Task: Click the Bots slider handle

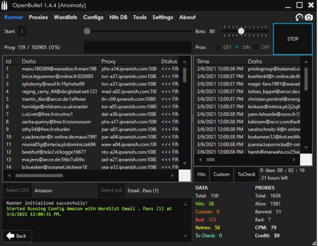Action: click(x=241, y=31)
